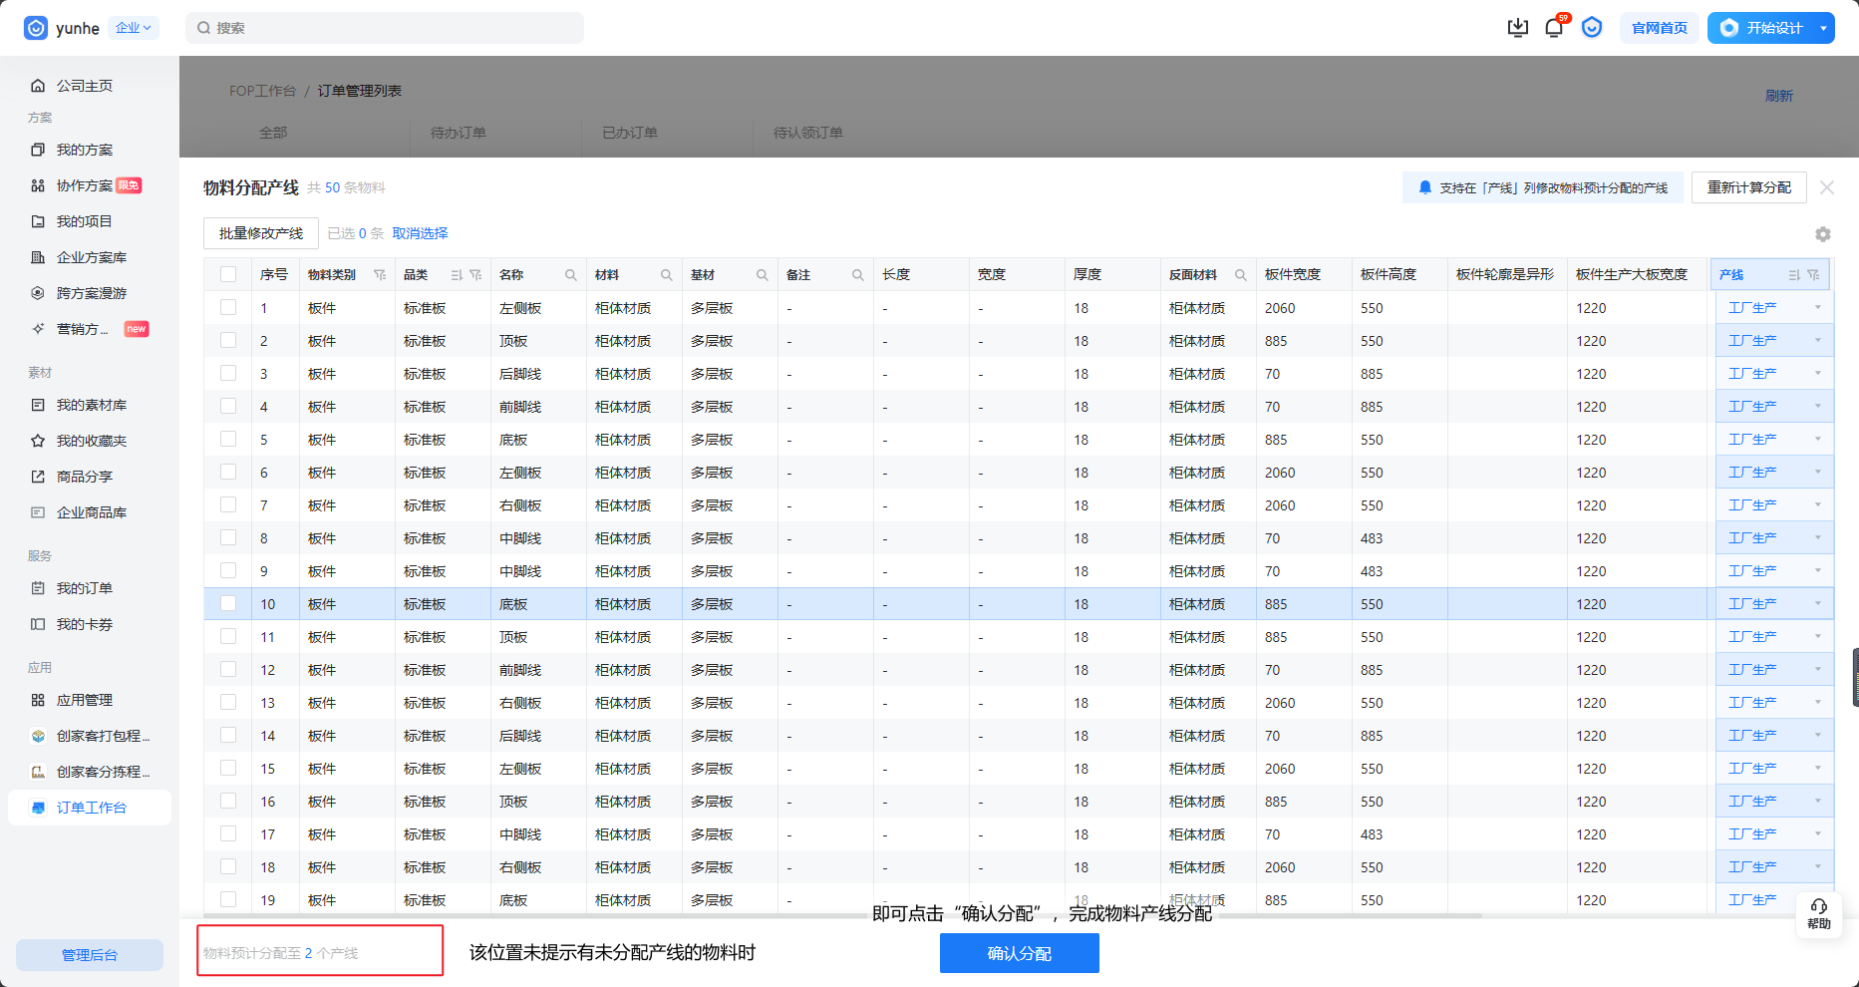Image resolution: width=1859 pixels, height=987 pixels.
Task: Click search icon in 反面材料 column header
Action: click(x=1241, y=275)
